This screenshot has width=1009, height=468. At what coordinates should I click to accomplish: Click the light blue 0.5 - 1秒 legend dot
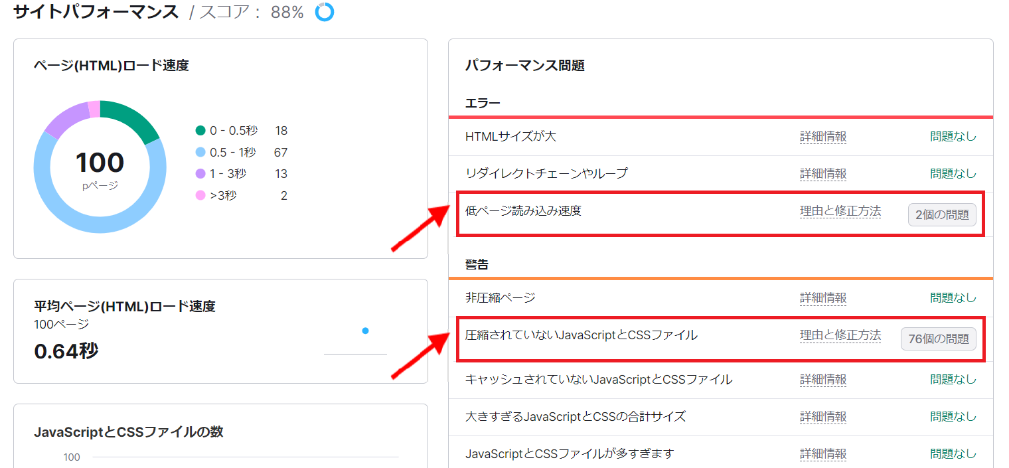(200, 153)
